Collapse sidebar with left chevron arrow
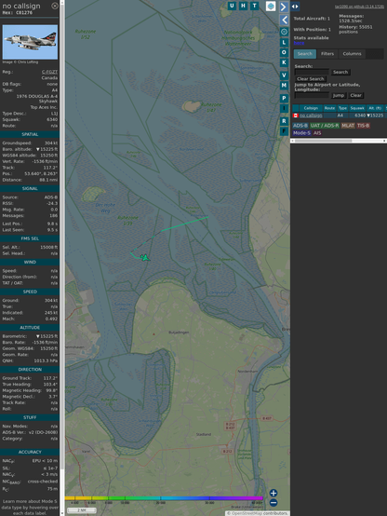 tap(284, 20)
